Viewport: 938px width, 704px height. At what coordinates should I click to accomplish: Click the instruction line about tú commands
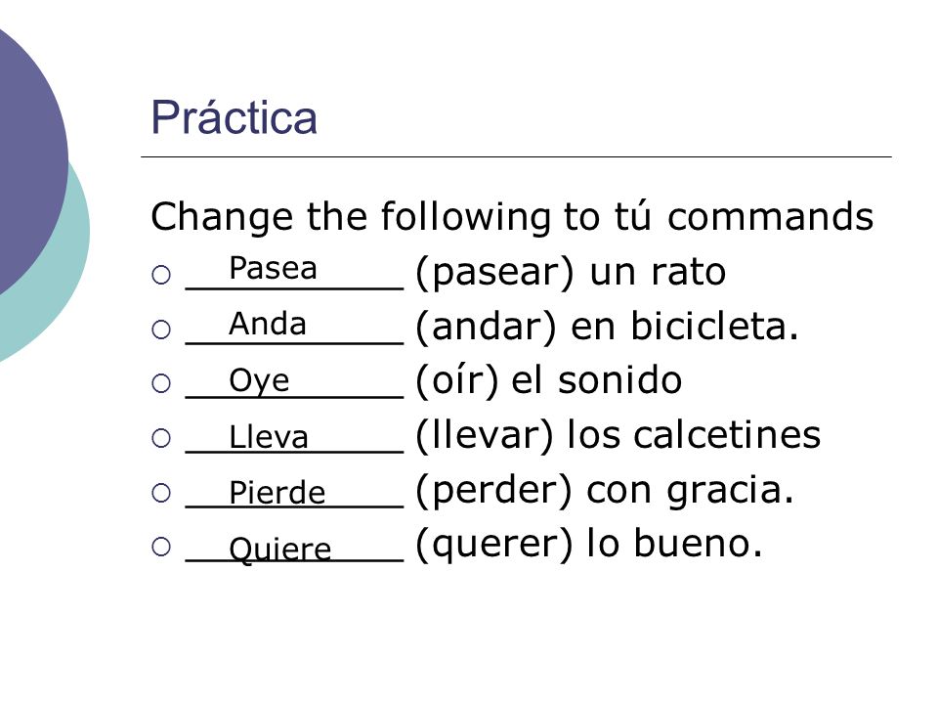(x=512, y=216)
